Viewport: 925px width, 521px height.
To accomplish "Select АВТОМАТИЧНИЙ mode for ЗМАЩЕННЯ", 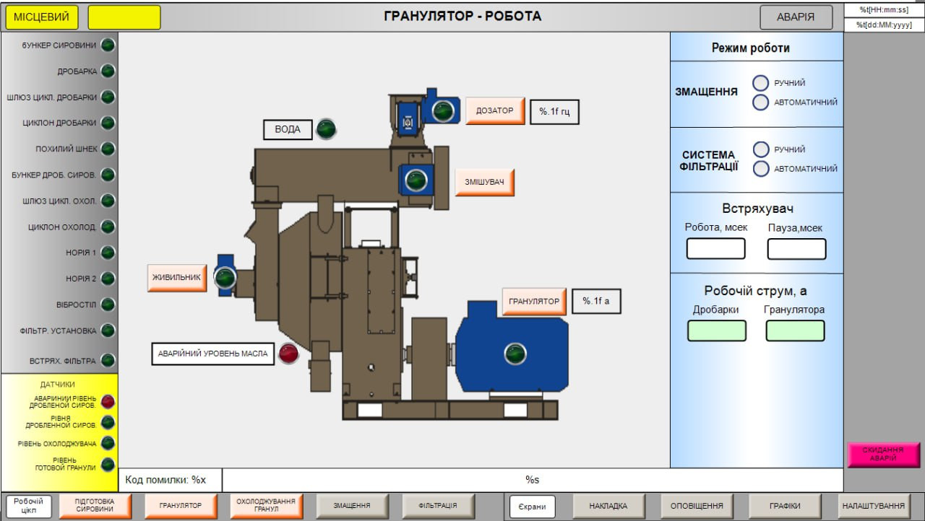I will 760,102.
